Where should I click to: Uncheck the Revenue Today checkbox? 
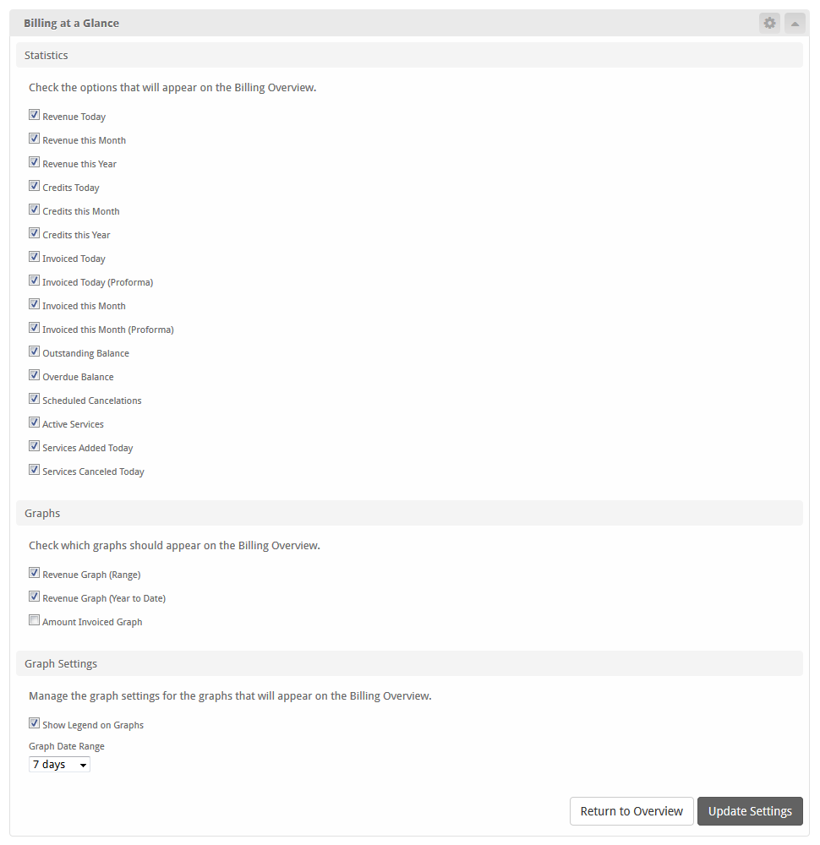(35, 115)
